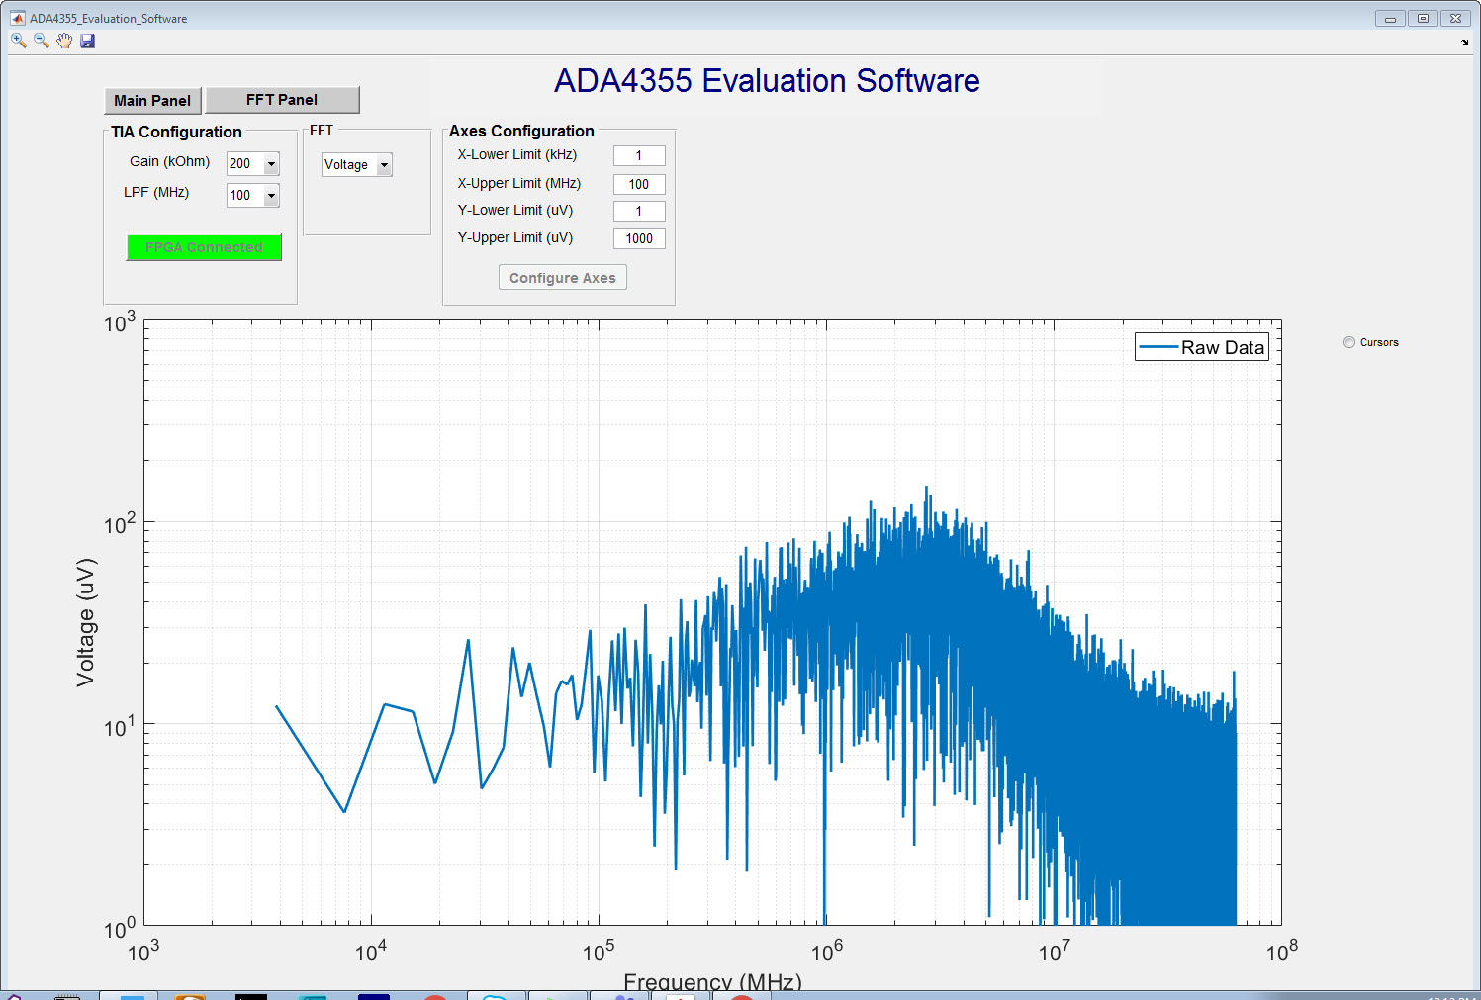
Task: Activate the Pan hand tool
Action: pyautogui.click(x=64, y=41)
